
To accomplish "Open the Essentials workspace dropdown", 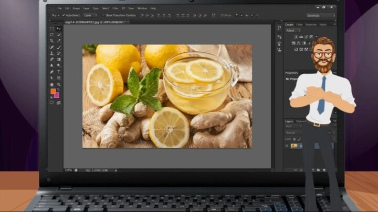I will (321, 15).
